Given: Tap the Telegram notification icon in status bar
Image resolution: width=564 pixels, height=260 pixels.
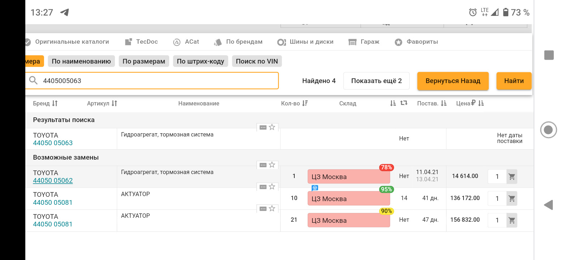Looking at the screenshot, I should click(64, 13).
